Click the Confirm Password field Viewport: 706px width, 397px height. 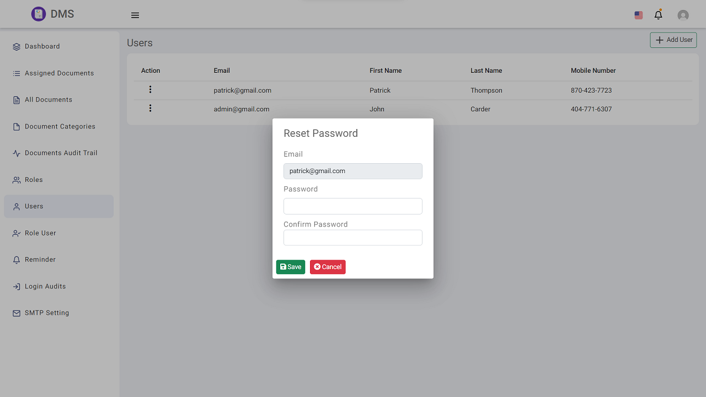coord(352,238)
